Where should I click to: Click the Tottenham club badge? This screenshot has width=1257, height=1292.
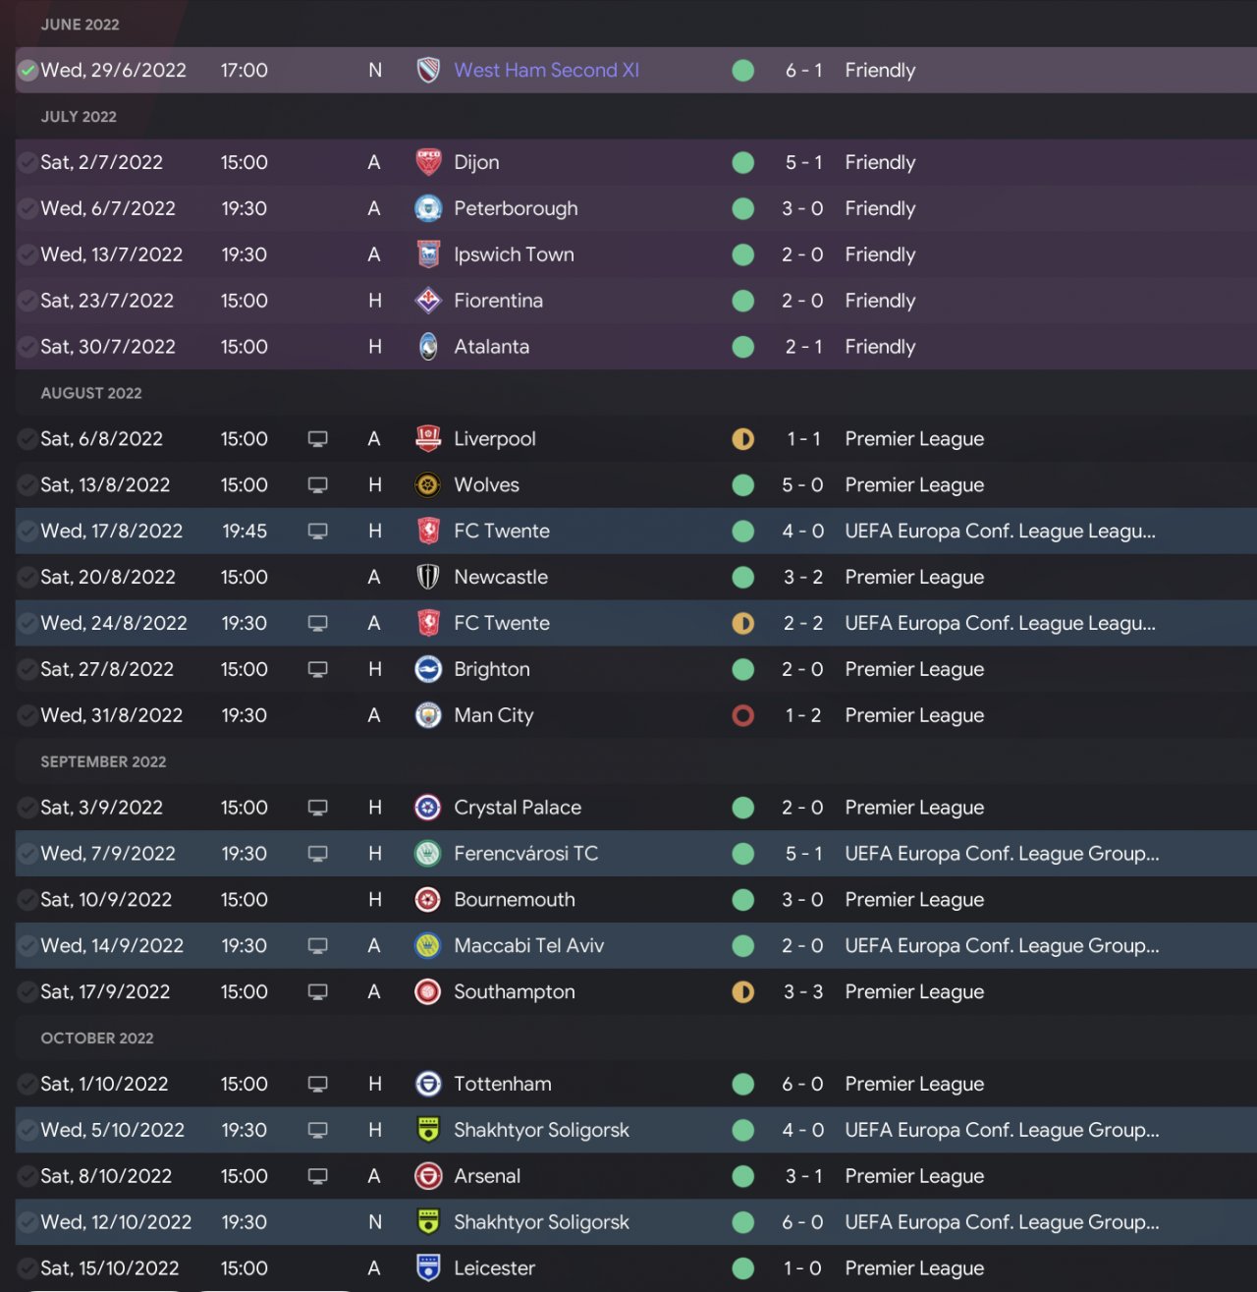tap(428, 1084)
